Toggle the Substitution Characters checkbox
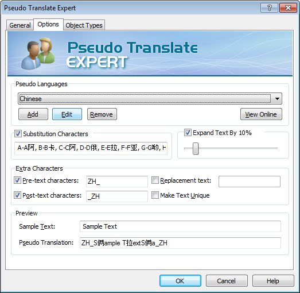Viewport: 300px width, 293px height. pyautogui.click(x=18, y=133)
